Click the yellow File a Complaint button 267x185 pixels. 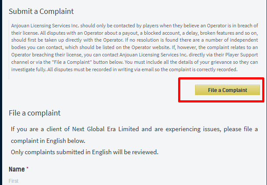(227, 90)
